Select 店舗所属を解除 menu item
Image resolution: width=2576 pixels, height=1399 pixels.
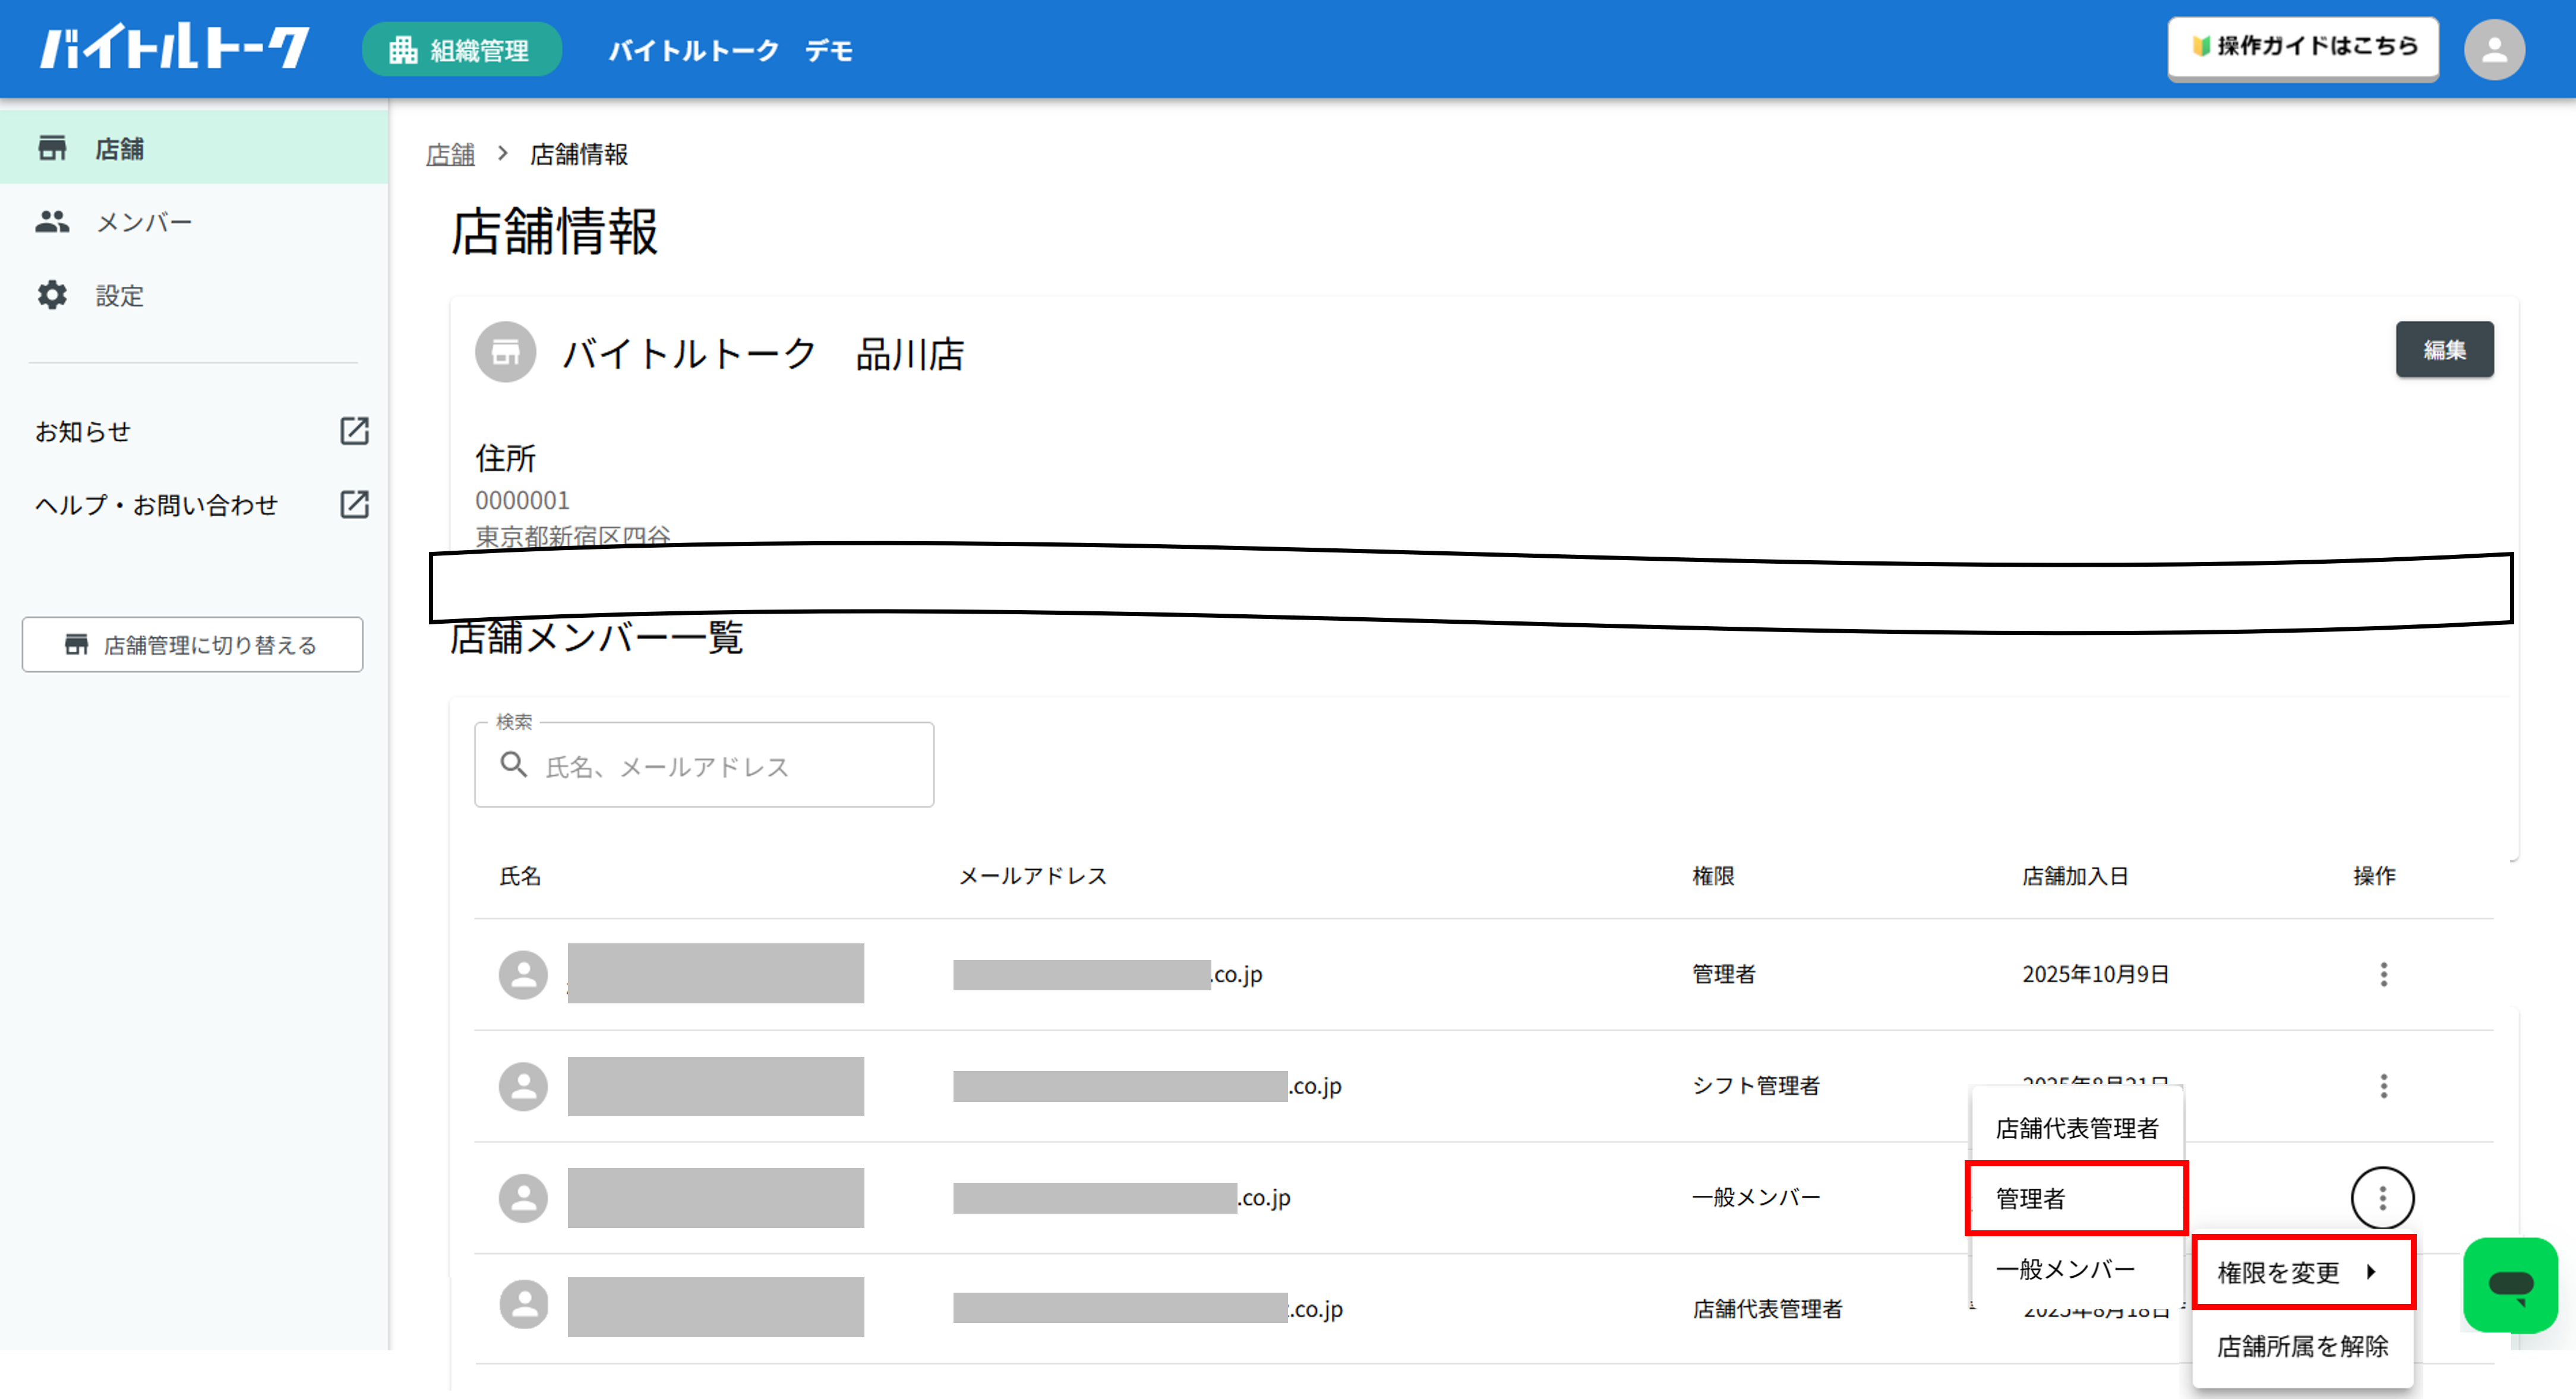(2302, 1346)
